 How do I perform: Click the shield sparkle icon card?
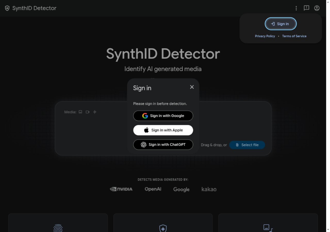click(x=163, y=223)
